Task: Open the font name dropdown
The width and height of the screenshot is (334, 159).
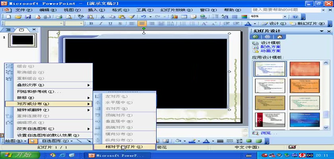Action: (x=61, y=23)
